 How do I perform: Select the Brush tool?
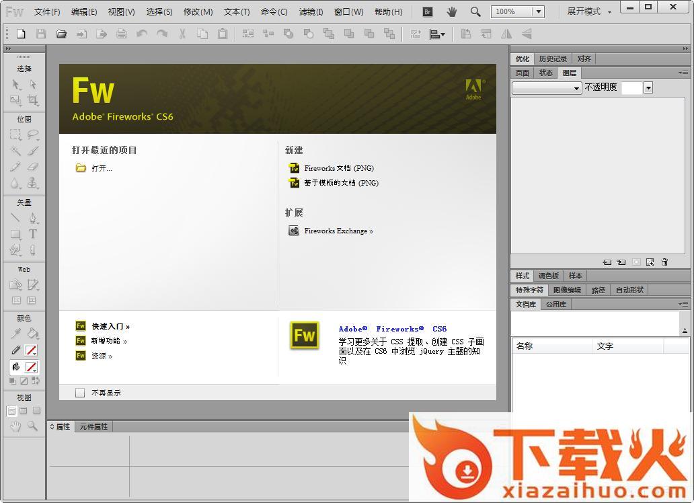33,151
